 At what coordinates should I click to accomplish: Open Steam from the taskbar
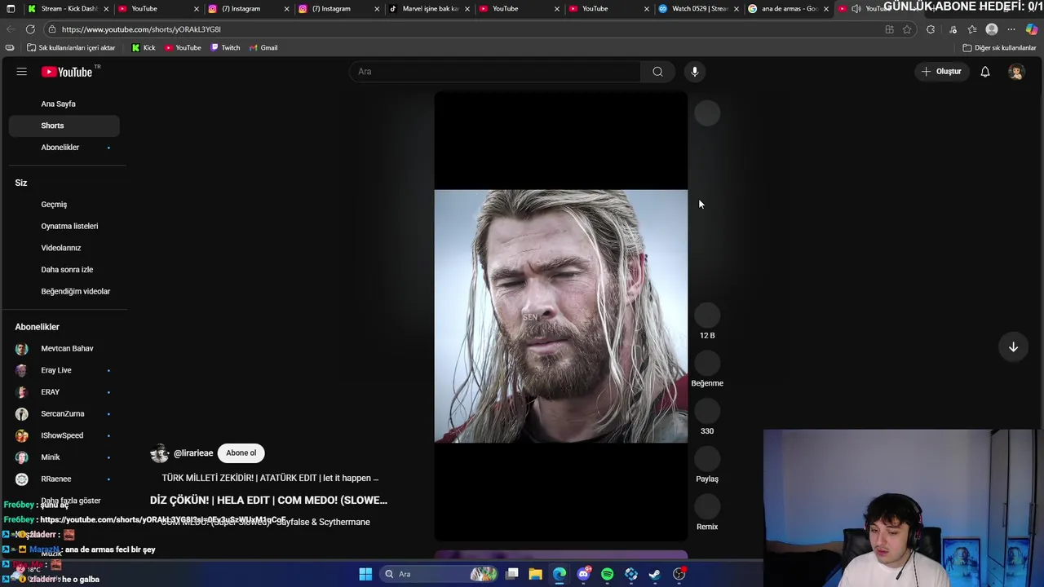pos(655,574)
